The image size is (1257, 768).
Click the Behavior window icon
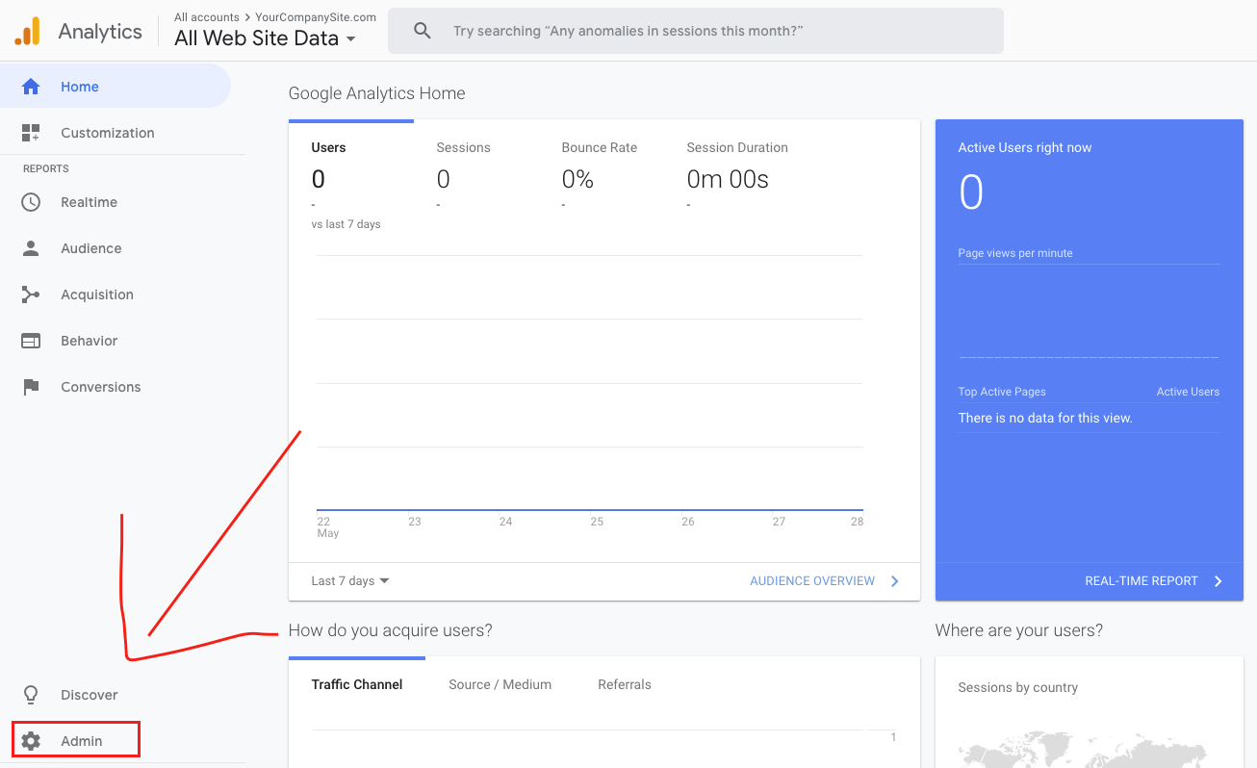click(31, 341)
